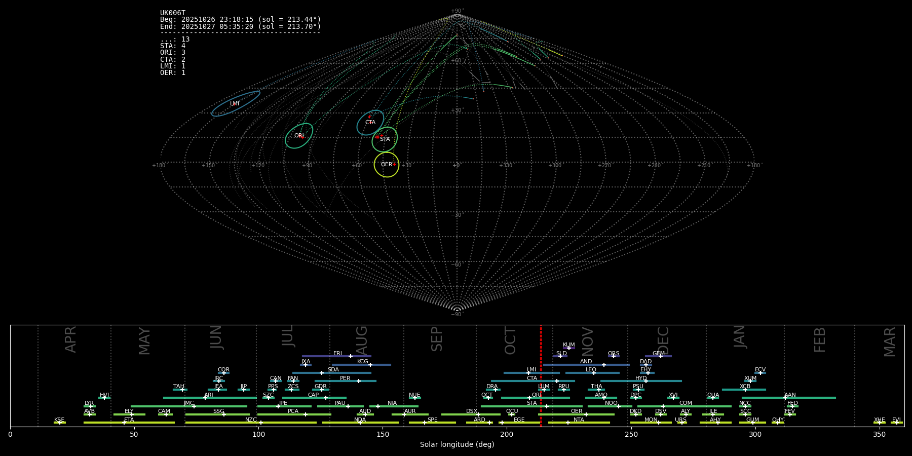Select the PER shower bar in timeline
This screenshot has height=456, width=912.
tap(346, 381)
